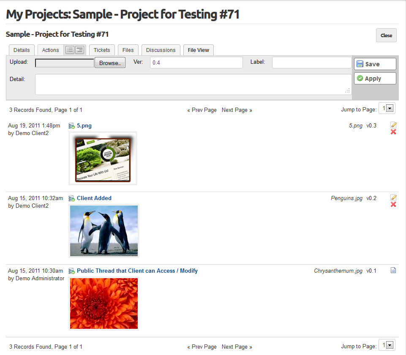Click red X delete icon for Penguins.jpg
Viewport: 406px width, 355px height.
point(393,205)
